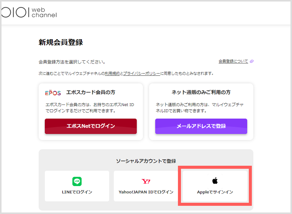Click the external link icon beside 会員登録について
Screen dimensions: 292x214
(x=252, y=61)
